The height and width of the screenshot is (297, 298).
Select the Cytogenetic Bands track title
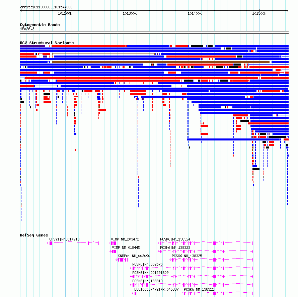point(40,25)
